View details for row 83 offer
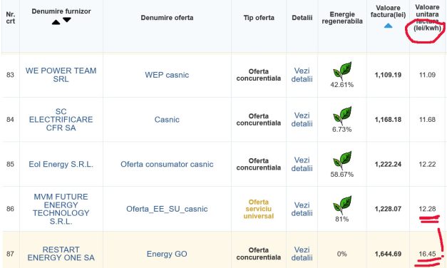 tap(302, 75)
